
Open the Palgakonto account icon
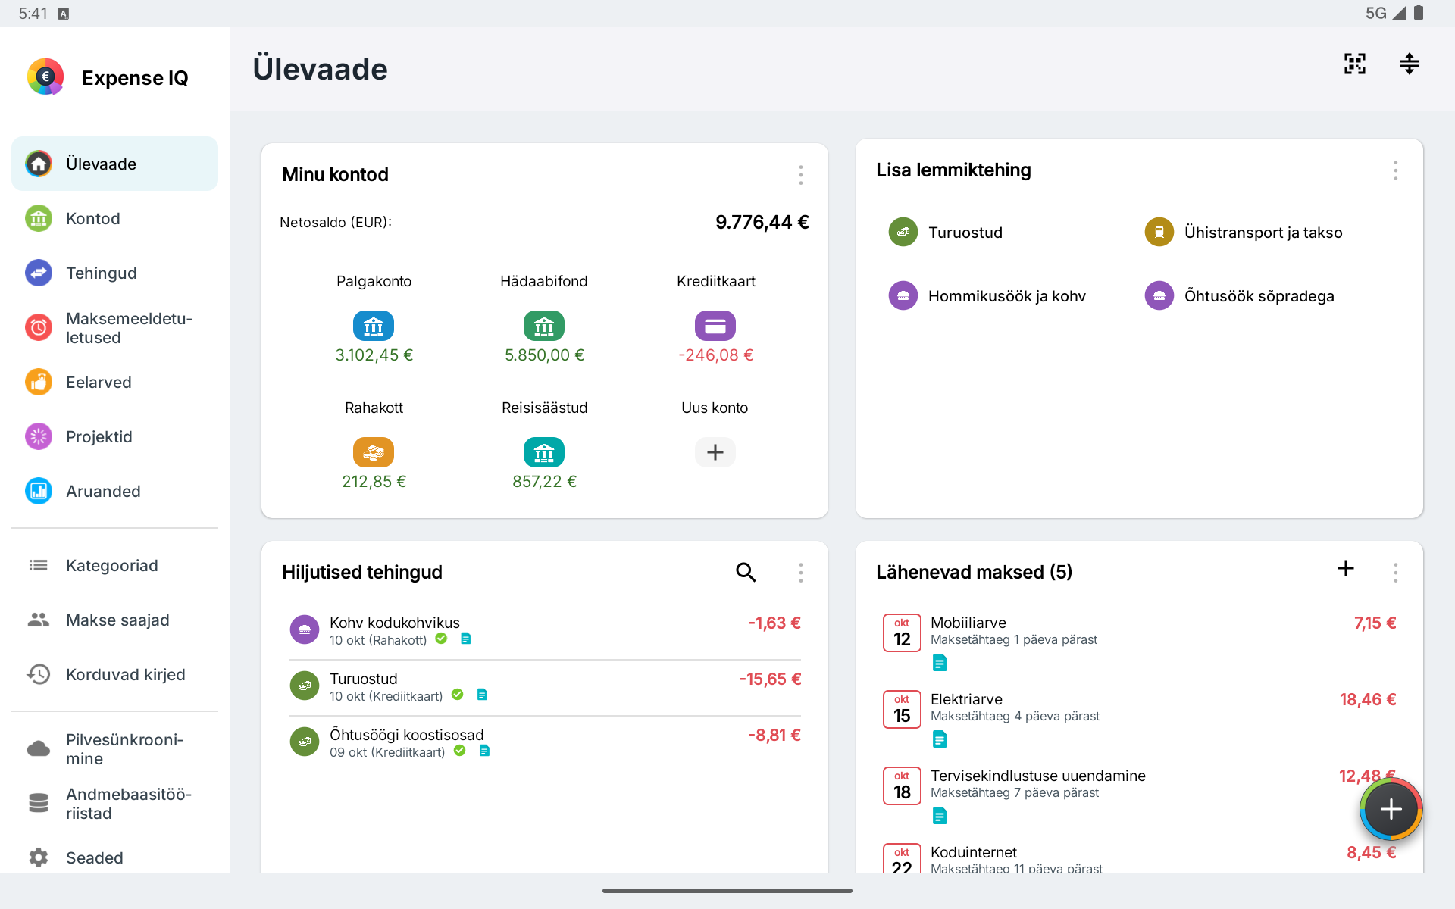coord(374,326)
